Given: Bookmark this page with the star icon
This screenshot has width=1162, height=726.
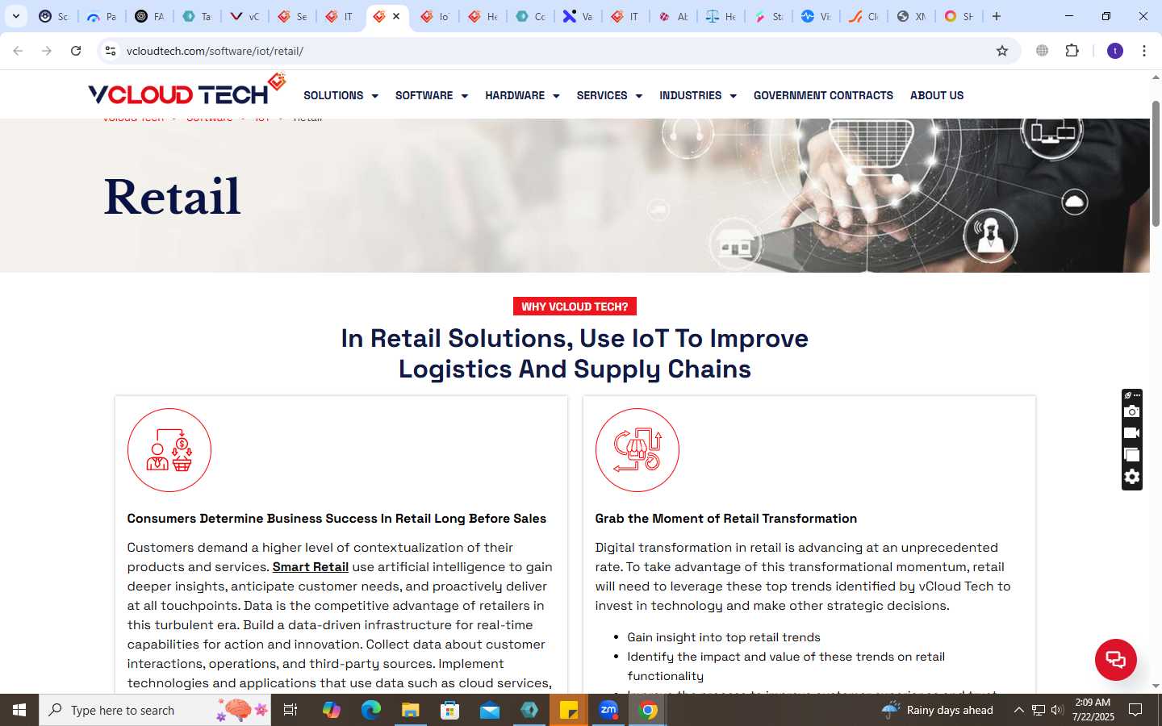Looking at the screenshot, I should tap(1002, 51).
